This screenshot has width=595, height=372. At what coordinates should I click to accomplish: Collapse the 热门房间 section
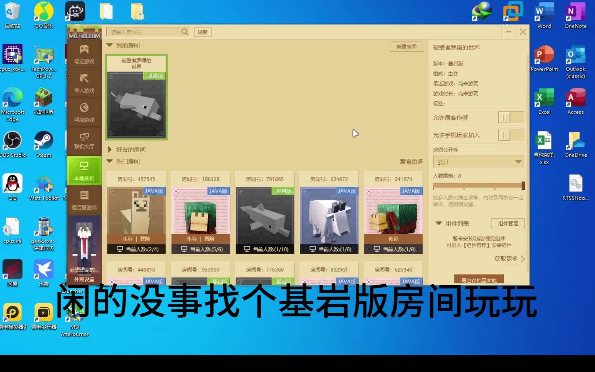109,161
